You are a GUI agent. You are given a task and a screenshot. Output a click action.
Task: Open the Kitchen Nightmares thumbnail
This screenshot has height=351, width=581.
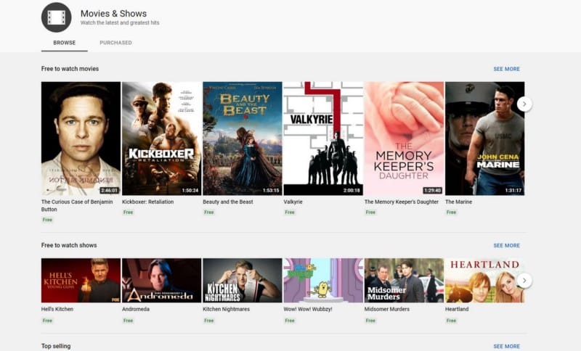[243, 281]
